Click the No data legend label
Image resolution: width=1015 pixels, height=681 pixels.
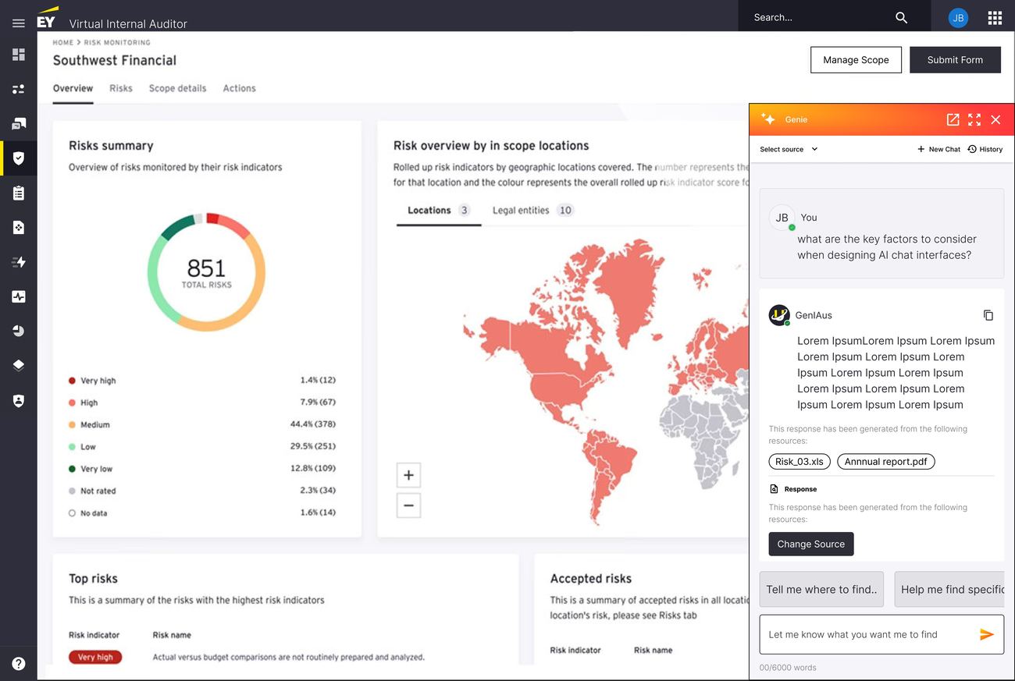click(94, 513)
